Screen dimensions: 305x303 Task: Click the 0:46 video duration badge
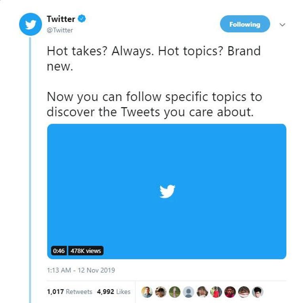(59, 251)
